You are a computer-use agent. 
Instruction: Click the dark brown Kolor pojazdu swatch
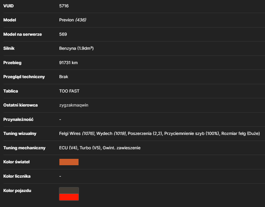69,191
